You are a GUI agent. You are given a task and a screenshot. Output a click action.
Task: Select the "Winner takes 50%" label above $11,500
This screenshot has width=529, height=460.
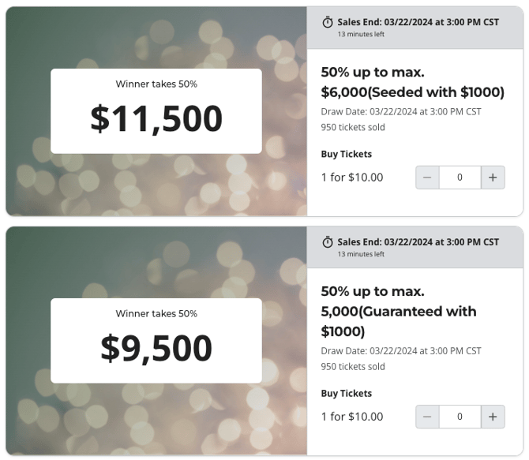click(x=156, y=84)
